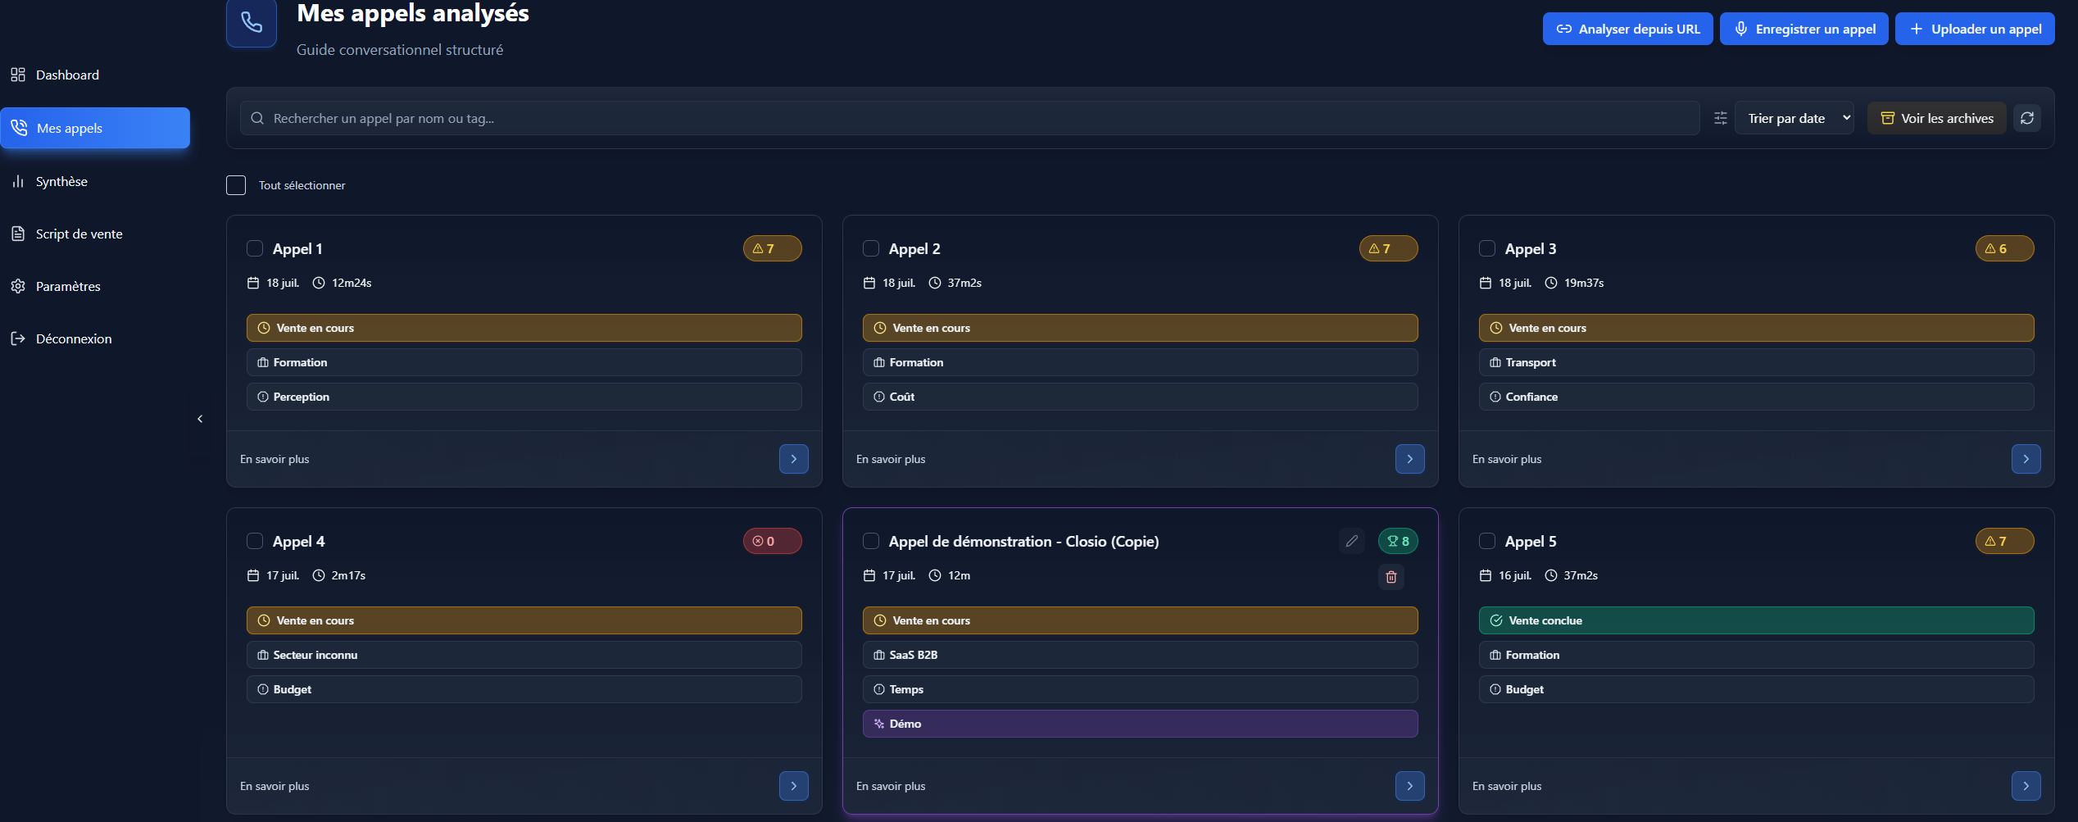Go to Script de vente menu item
This screenshot has width=2078, height=822.
point(79,234)
